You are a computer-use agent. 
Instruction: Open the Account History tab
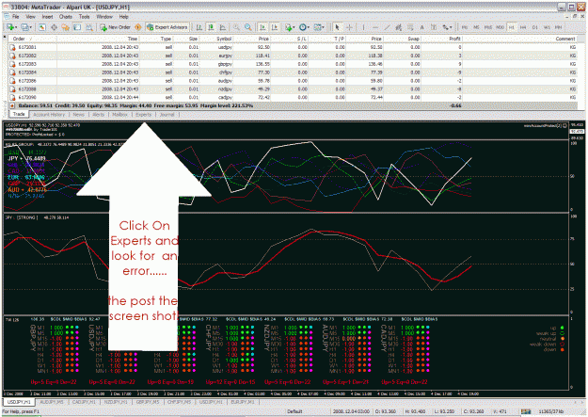point(49,115)
